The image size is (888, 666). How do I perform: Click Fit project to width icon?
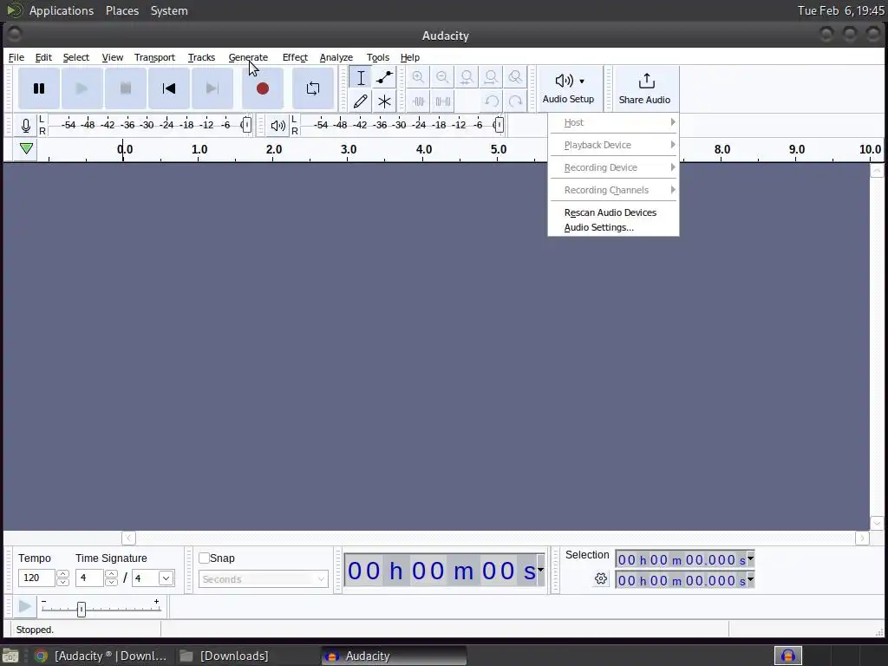click(x=491, y=77)
